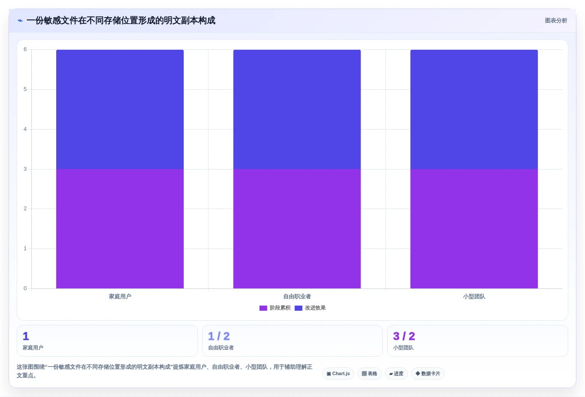Click the purple 阶段累积 bar segment for 自由职业者

point(297,229)
